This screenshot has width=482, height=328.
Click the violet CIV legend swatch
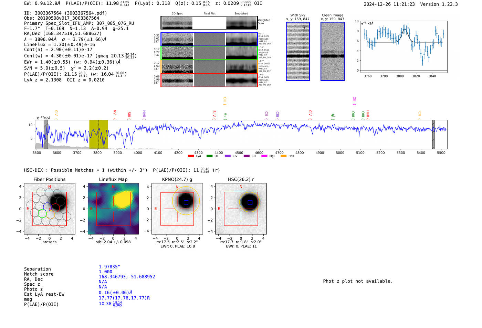pyautogui.click(x=228, y=156)
